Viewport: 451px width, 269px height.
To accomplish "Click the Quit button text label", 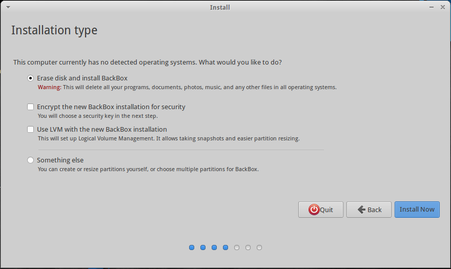I will (326, 210).
